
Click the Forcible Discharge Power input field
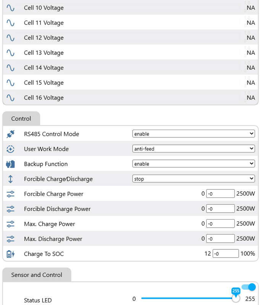click(x=220, y=209)
